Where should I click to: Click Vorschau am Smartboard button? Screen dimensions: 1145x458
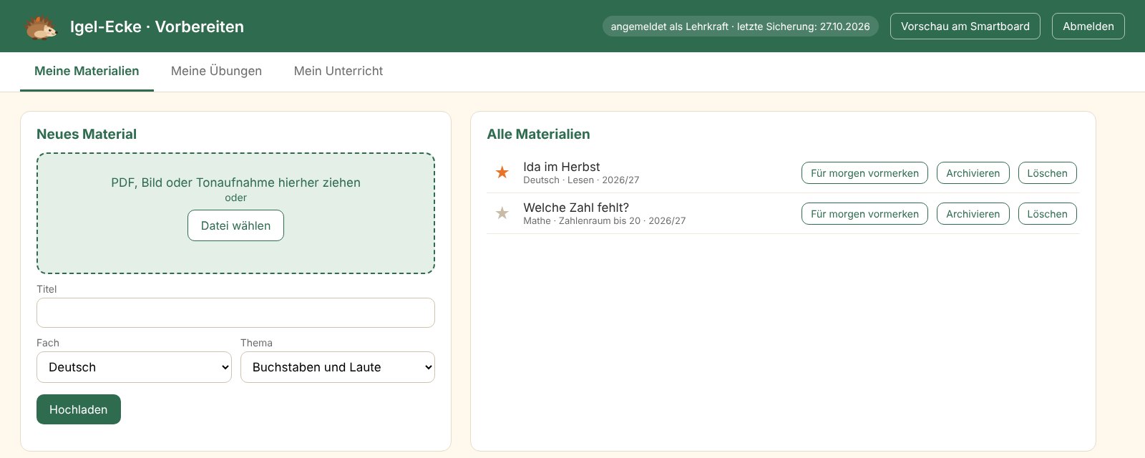point(965,26)
